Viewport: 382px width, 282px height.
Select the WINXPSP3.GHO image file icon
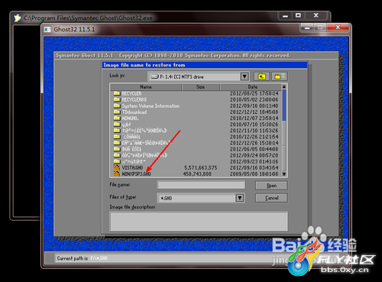(x=117, y=173)
